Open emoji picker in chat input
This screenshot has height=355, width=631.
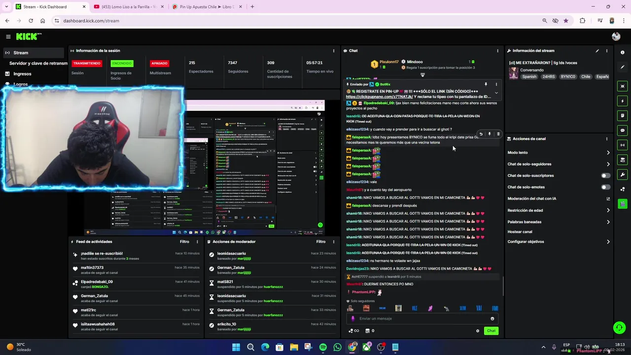(492, 319)
